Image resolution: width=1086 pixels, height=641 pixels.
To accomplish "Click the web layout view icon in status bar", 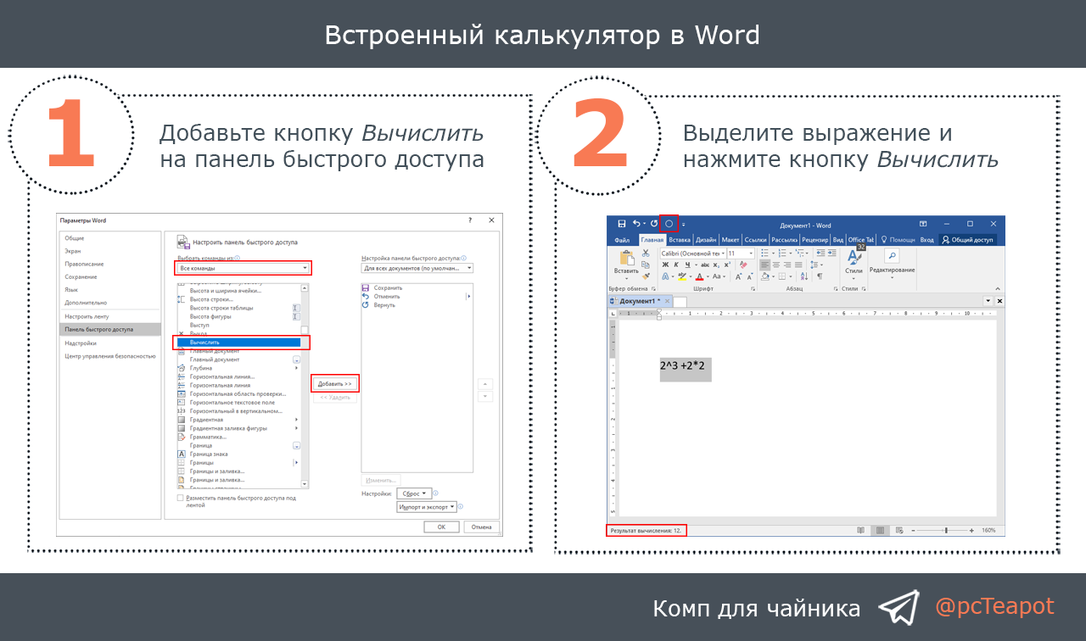I will [899, 530].
